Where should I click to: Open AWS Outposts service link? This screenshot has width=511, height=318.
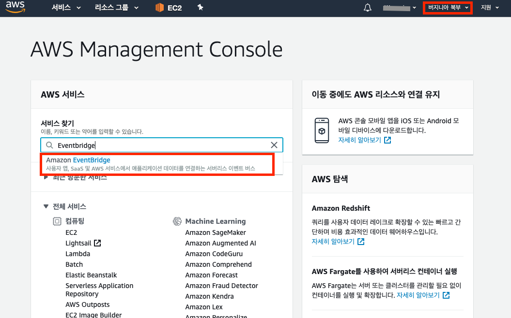click(x=87, y=304)
